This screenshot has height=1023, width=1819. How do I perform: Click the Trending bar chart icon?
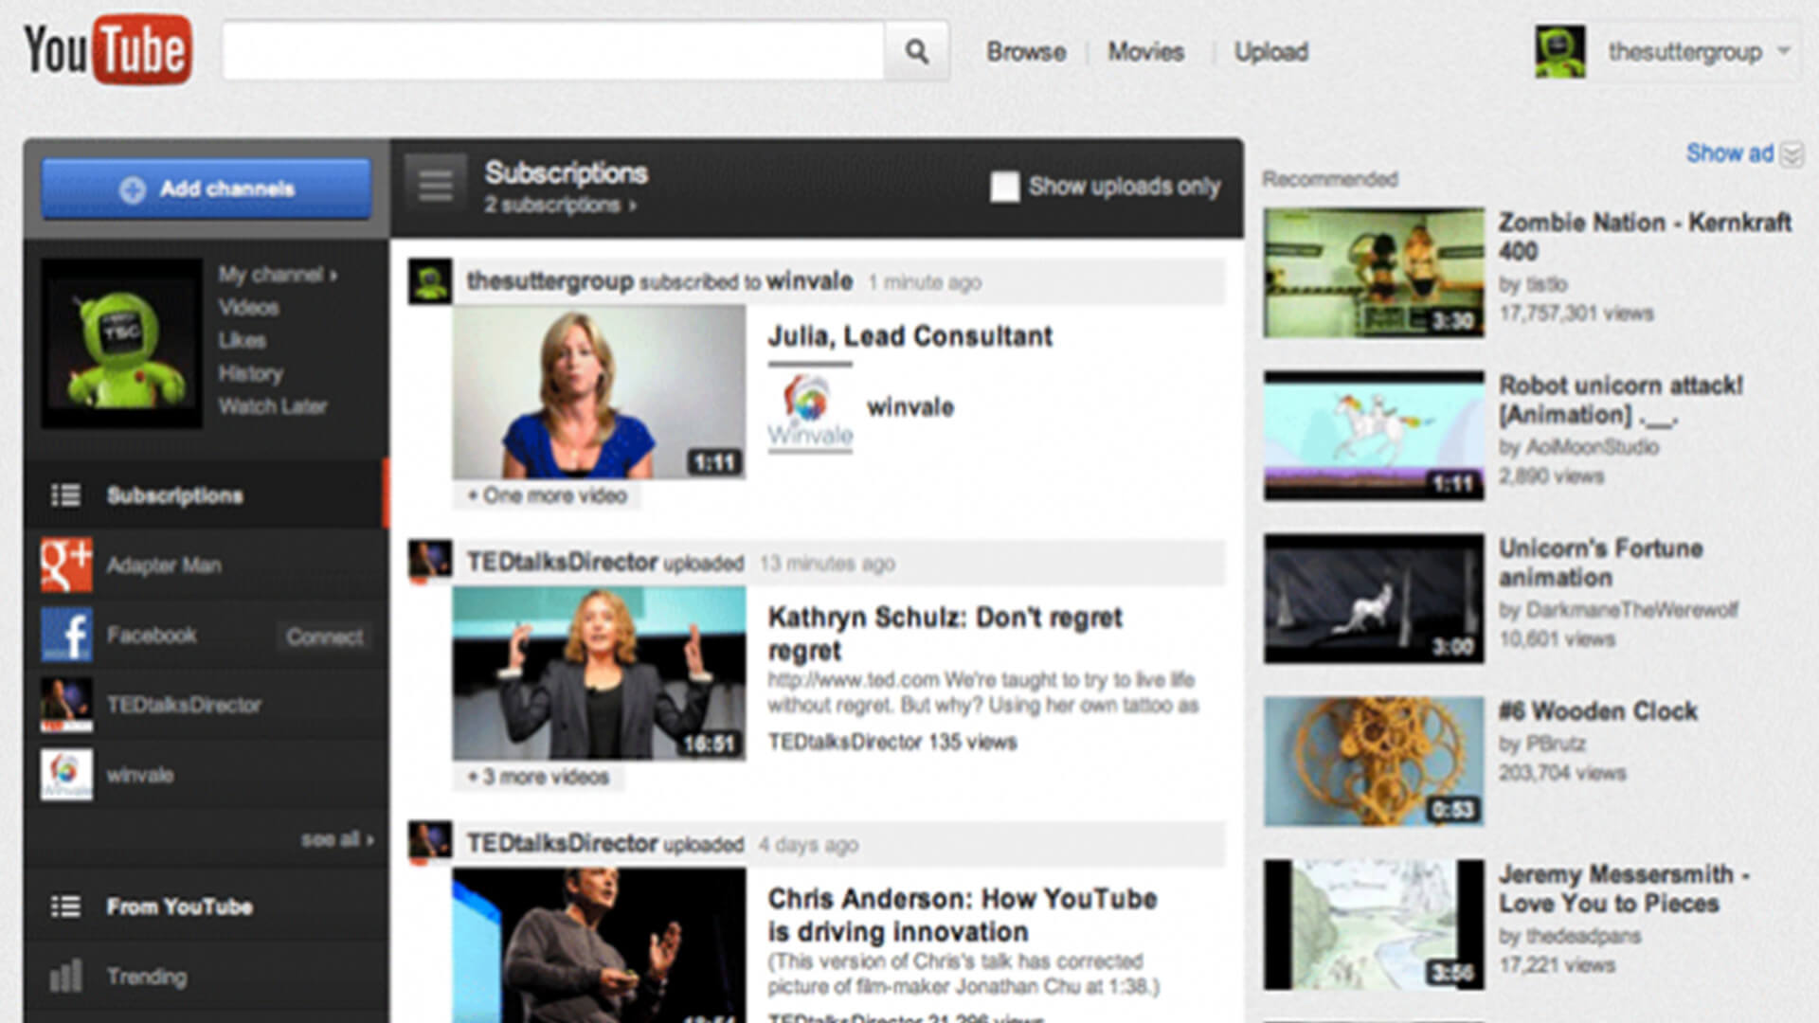coord(65,977)
